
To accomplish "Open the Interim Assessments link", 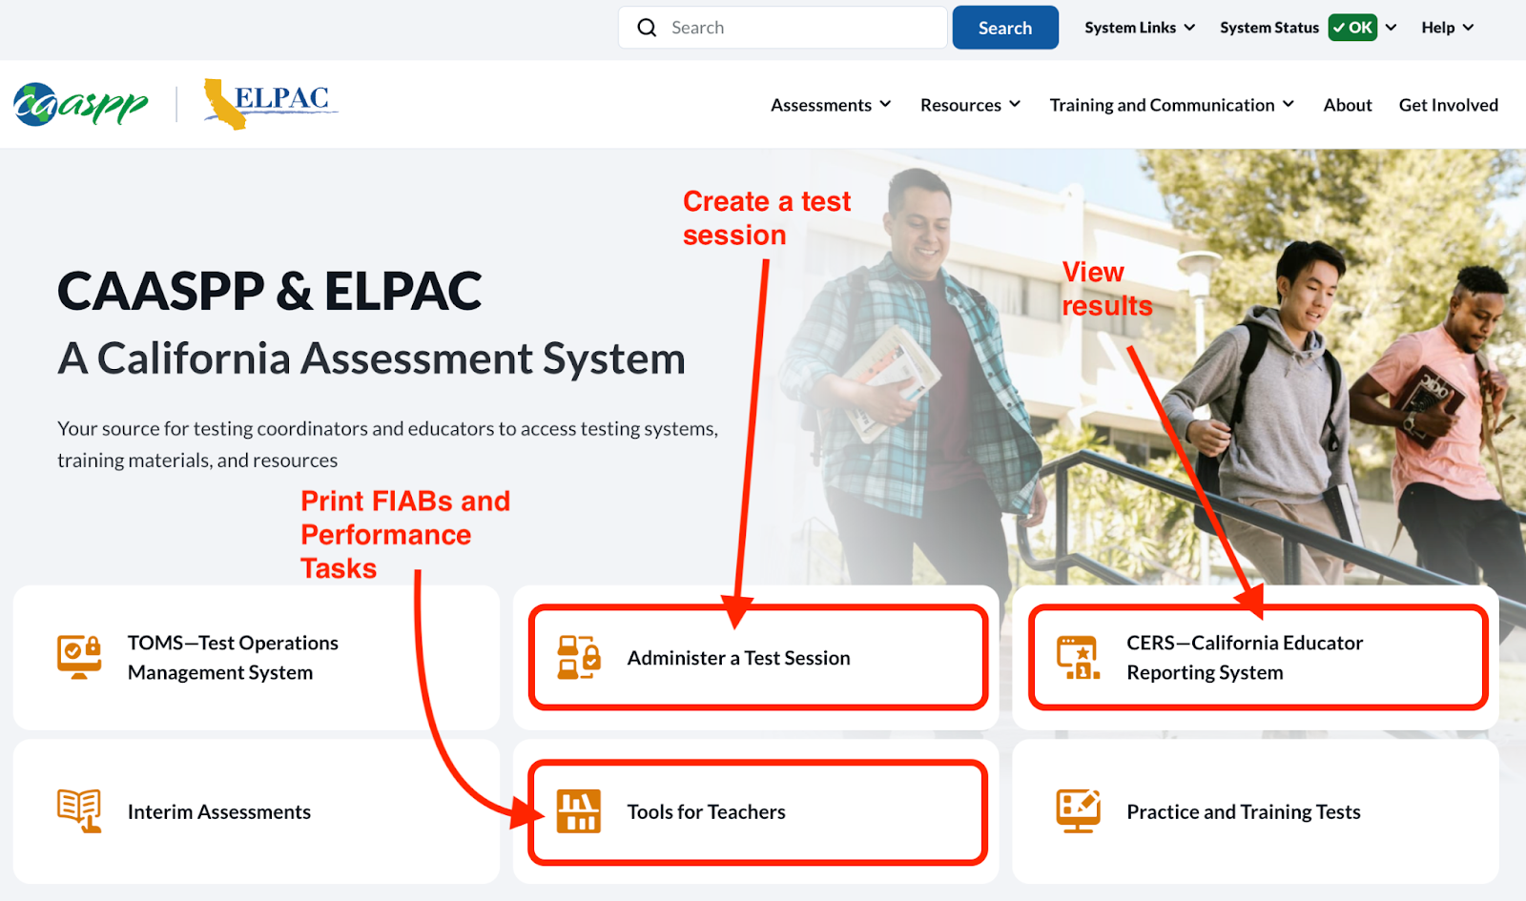I will coord(257,811).
